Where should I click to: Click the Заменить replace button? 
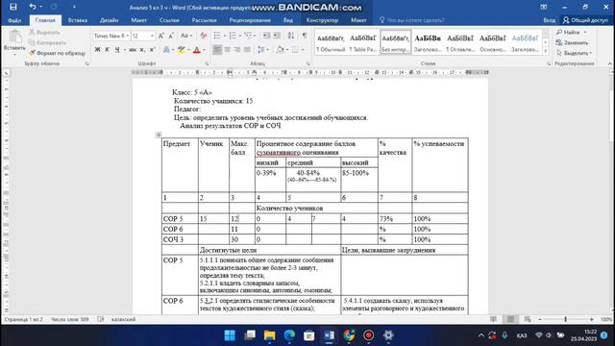pos(573,42)
